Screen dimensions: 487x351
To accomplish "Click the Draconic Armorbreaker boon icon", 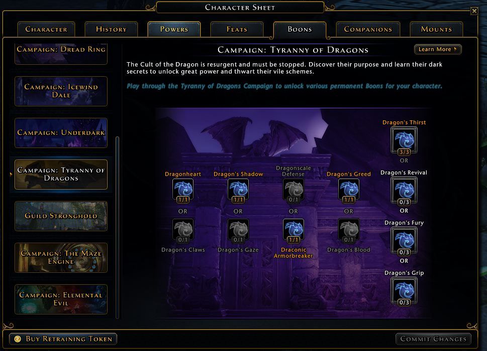I will (x=294, y=230).
